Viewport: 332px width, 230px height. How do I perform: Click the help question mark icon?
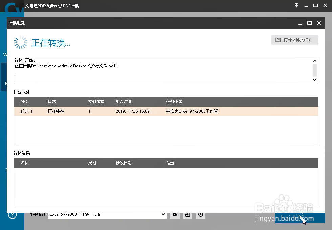(12, 215)
